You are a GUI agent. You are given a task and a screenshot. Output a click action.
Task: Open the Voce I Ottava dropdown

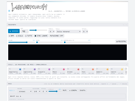(44, 91)
